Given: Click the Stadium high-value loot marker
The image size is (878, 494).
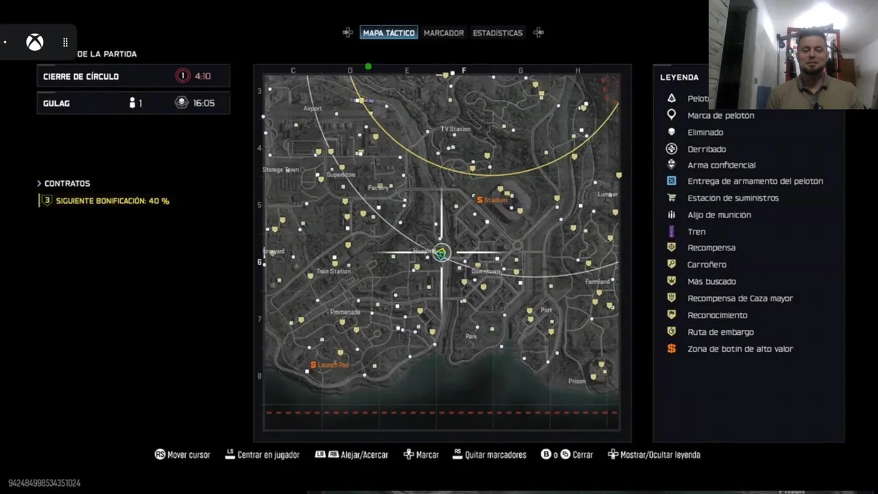Looking at the screenshot, I should 492,200.
